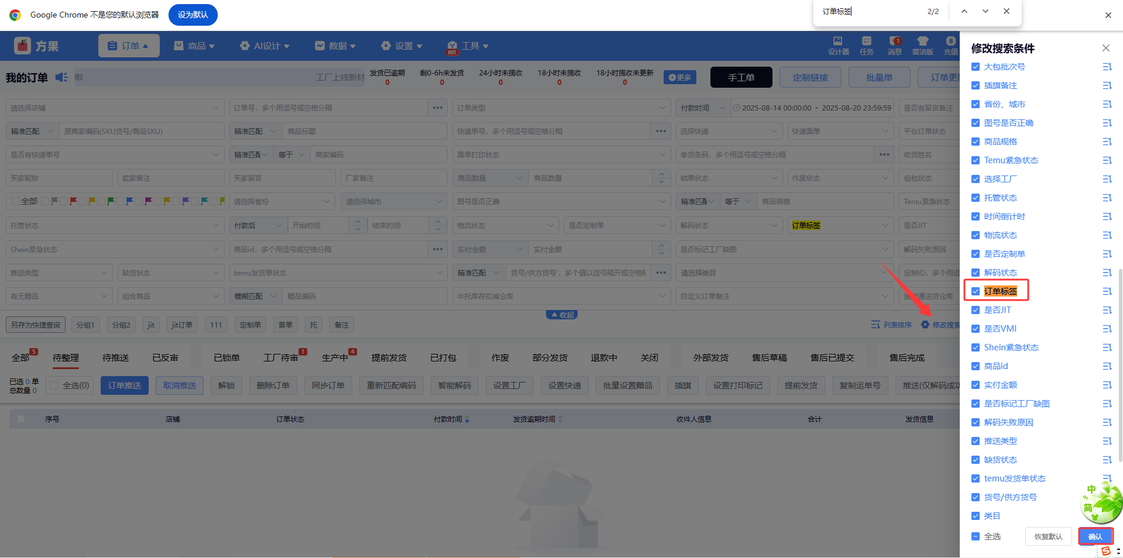
Task: Click the find bar text field
Action: (869, 11)
